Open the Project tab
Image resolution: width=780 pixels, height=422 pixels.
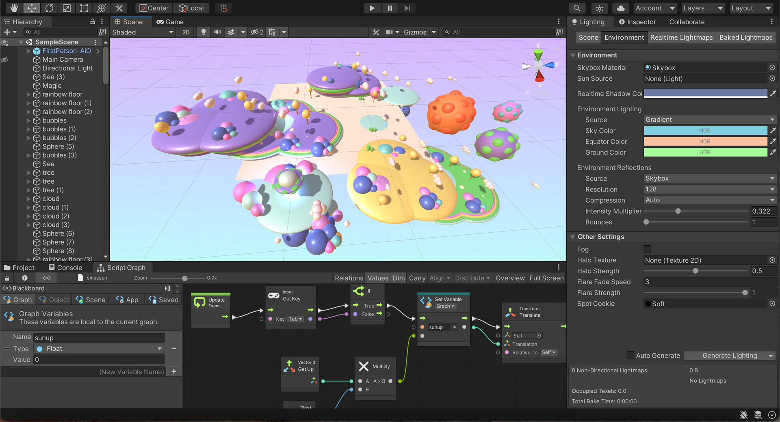click(19, 268)
